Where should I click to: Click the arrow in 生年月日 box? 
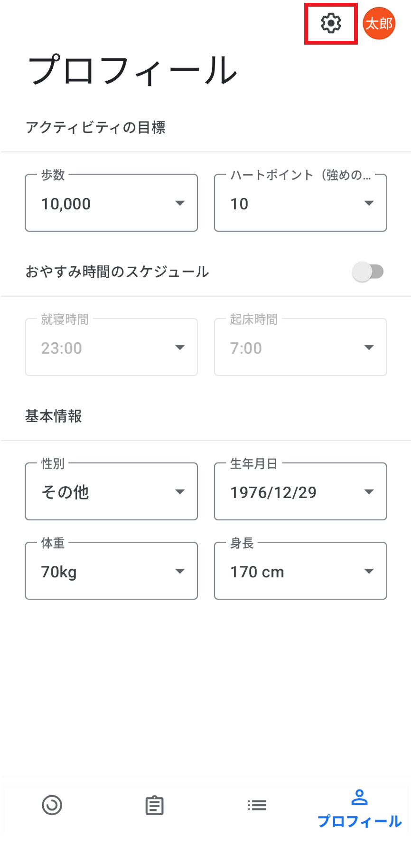click(x=369, y=492)
